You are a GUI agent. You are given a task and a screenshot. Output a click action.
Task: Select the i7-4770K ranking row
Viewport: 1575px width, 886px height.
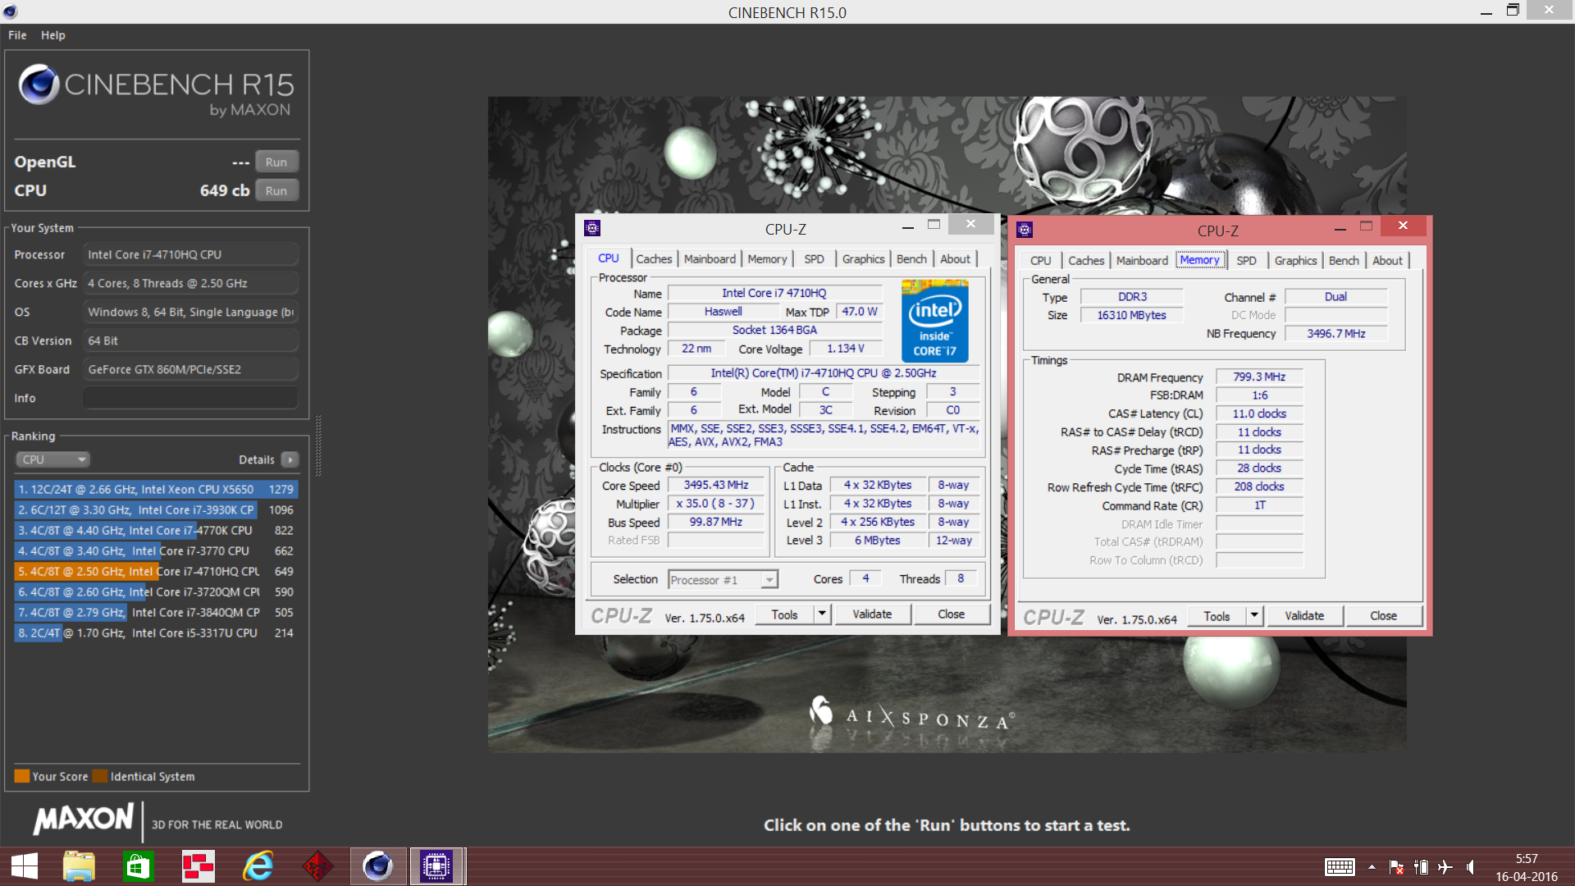(156, 530)
